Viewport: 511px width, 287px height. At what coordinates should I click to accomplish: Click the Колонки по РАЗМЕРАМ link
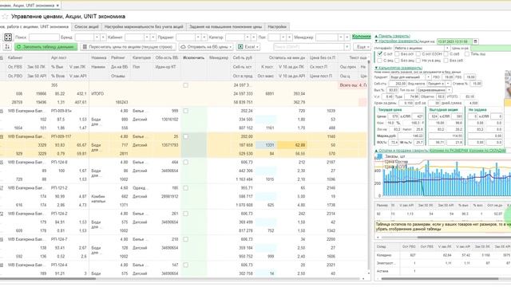pyautogui.click(x=449, y=151)
